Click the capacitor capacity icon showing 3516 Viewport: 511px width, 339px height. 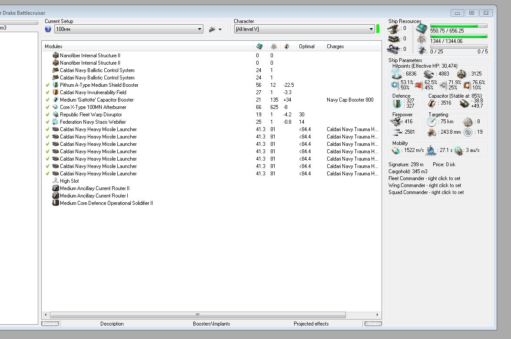click(x=431, y=103)
